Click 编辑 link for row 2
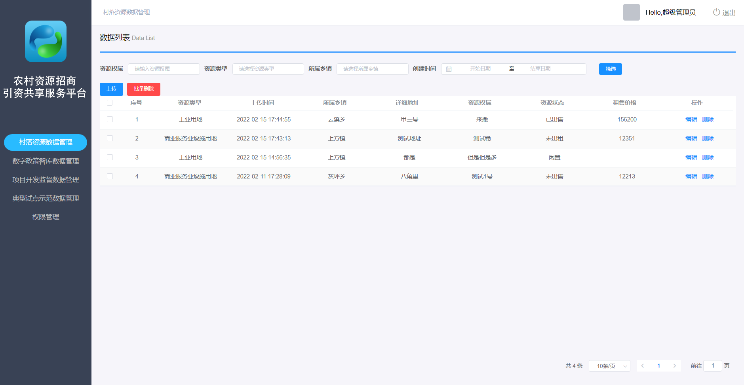Screen dimensions: 744x385 tap(691, 138)
